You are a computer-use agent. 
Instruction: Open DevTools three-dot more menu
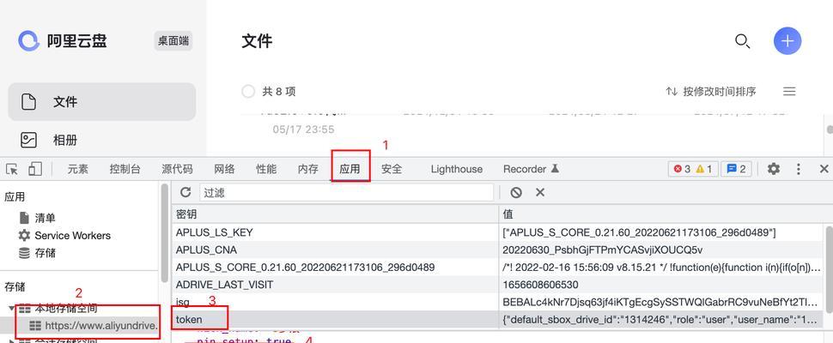[799, 169]
